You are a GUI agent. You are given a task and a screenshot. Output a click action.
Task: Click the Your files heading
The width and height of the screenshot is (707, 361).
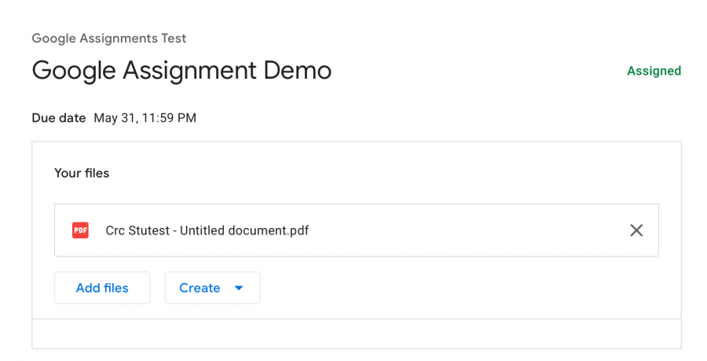coord(82,173)
